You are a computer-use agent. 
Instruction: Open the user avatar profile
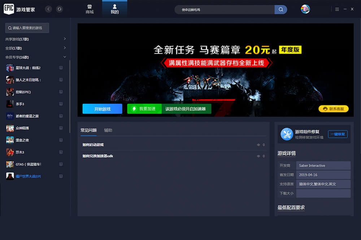pyautogui.click(x=305, y=9)
